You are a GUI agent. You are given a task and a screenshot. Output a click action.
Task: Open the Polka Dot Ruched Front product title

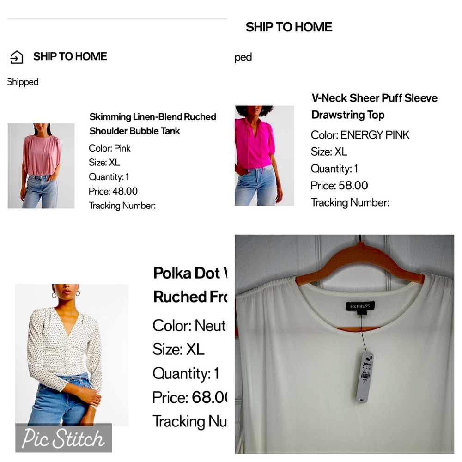point(190,285)
